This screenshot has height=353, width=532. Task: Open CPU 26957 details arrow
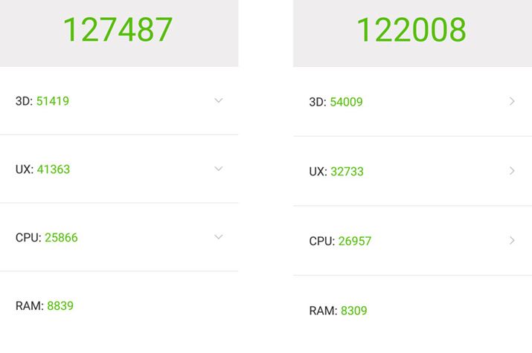pyautogui.click(x=512, y=240)
